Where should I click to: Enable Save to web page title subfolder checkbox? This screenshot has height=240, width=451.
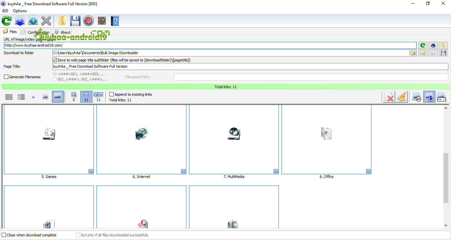55,60
